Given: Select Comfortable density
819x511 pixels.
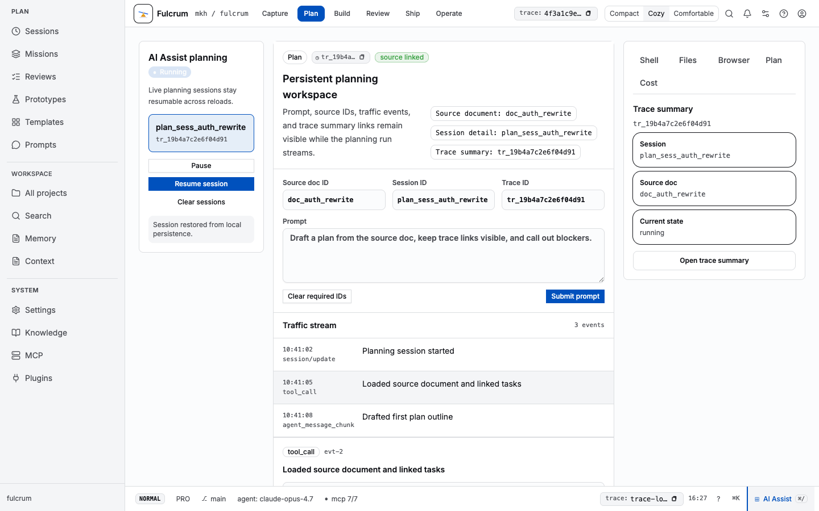Looking at the screenshot, I should click(693, 14).
